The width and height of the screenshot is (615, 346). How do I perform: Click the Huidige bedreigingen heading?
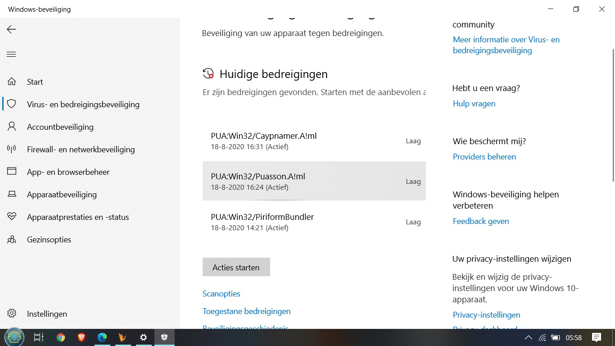(274, 74)
